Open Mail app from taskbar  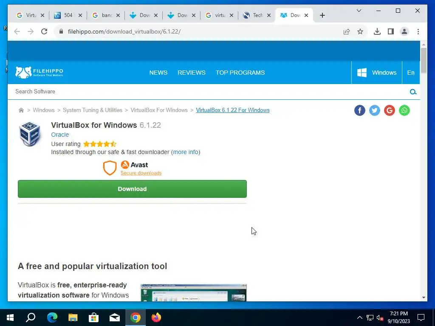(x=114, y=318)
